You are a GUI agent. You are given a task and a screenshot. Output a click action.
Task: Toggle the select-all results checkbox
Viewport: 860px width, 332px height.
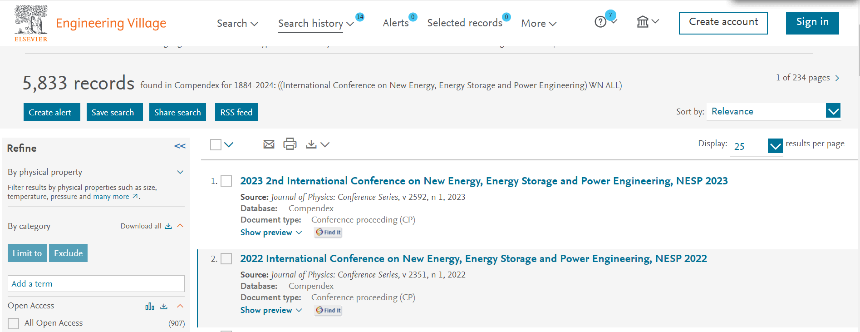tap(216, 144)
